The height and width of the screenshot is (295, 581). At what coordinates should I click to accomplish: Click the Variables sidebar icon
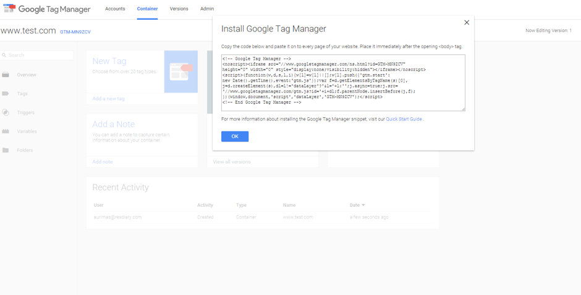[x=6, y=131]
